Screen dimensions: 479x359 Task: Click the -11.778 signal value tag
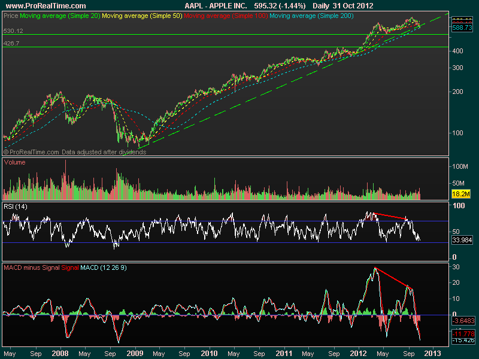pyautogui.click(x=463, y=334)
